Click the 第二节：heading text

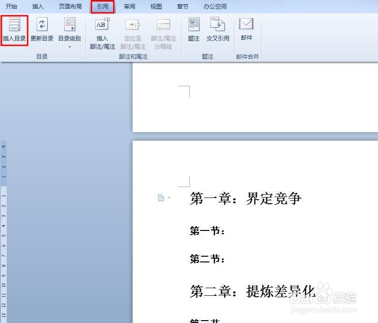208,259
